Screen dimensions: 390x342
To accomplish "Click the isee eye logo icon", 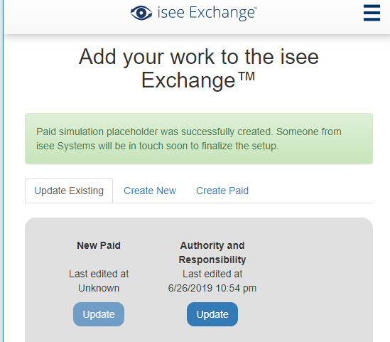I will point(141,13).
